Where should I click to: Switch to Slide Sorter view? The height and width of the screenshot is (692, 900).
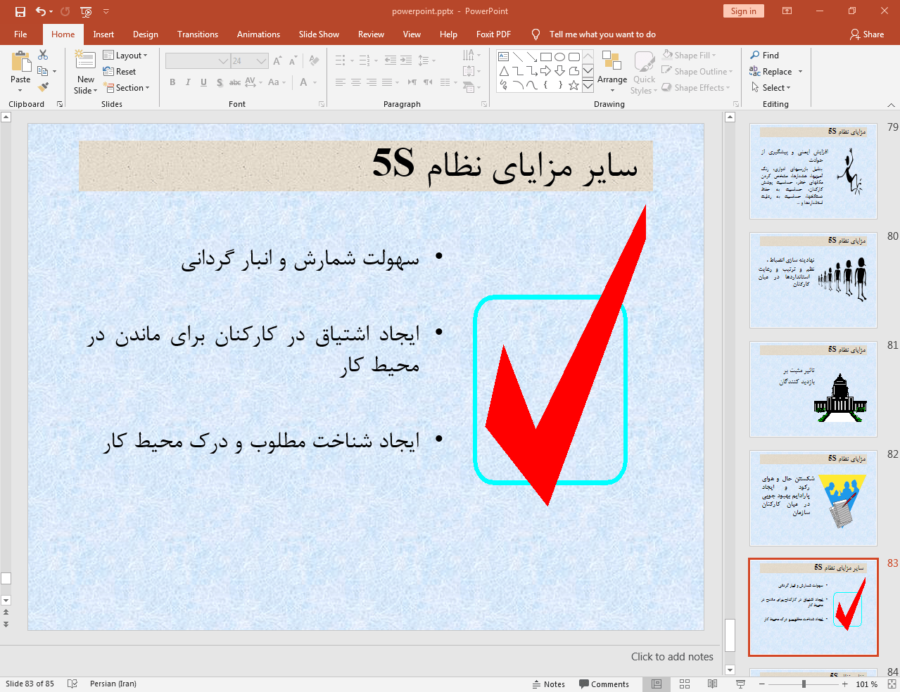[684, 684]
